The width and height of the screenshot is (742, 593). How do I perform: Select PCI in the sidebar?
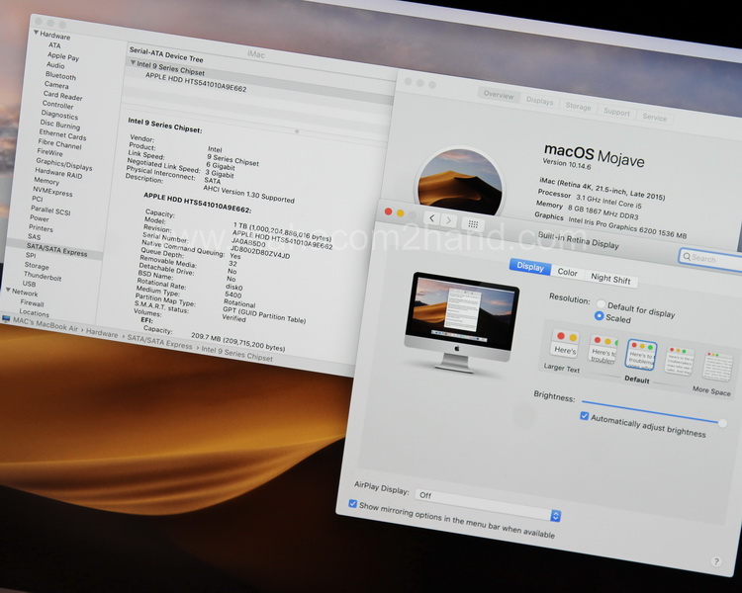point(37,199)
